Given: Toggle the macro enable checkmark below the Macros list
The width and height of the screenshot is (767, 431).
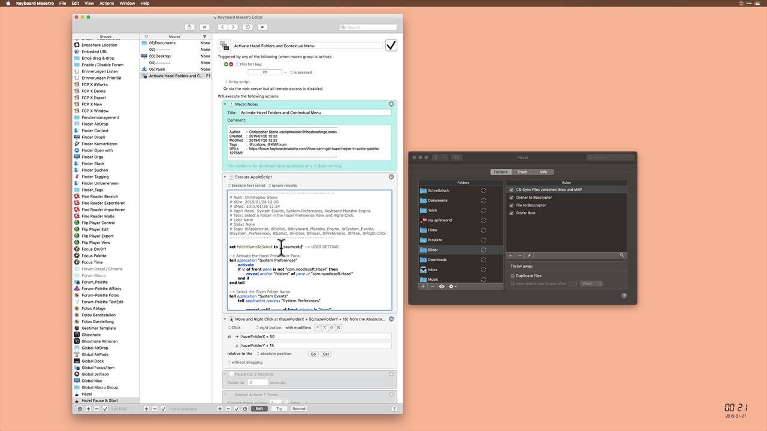Looking at the screenshot, I should [x=163, y=409].
